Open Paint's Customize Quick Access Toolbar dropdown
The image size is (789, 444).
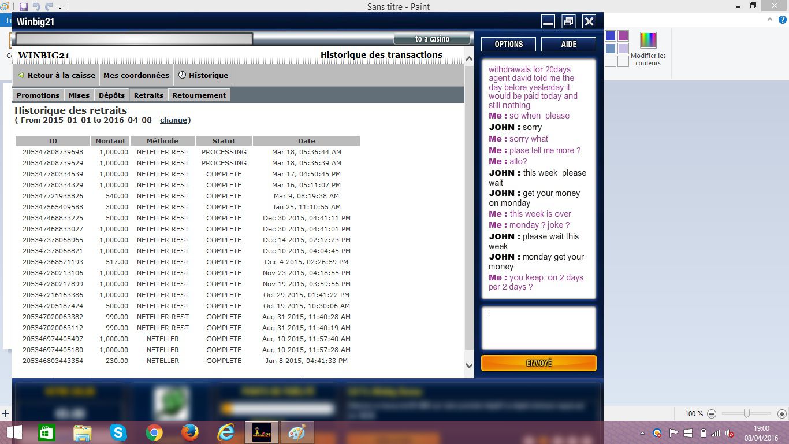(59, 8)
